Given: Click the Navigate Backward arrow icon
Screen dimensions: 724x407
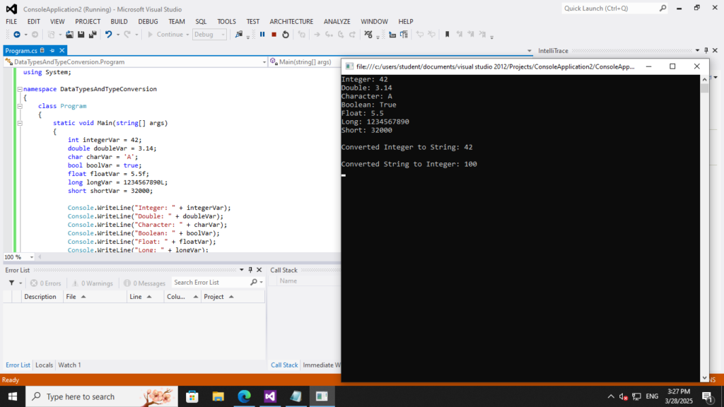Looking at the screenshot, I should (x=17, y=35).
